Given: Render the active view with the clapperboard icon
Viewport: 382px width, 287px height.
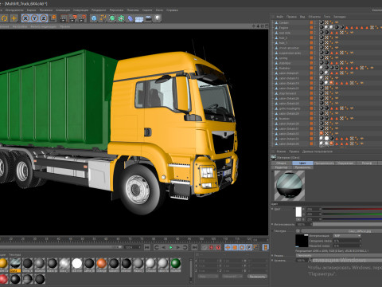Looking at the screenshot, I should (x=64, y=18).
